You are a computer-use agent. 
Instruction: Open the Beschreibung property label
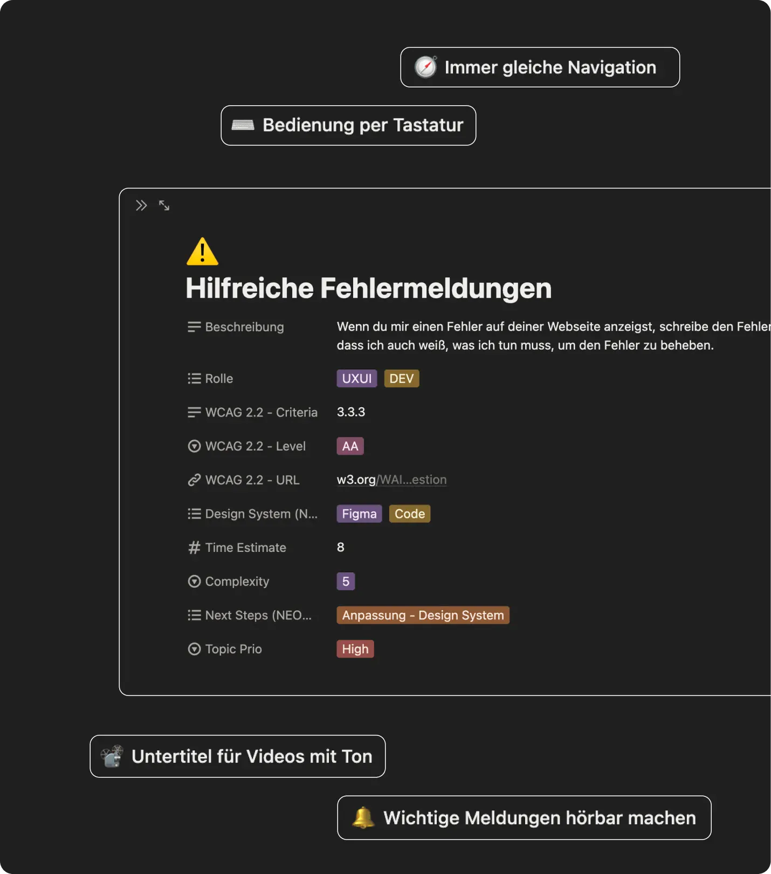click(x=244, y=327)
